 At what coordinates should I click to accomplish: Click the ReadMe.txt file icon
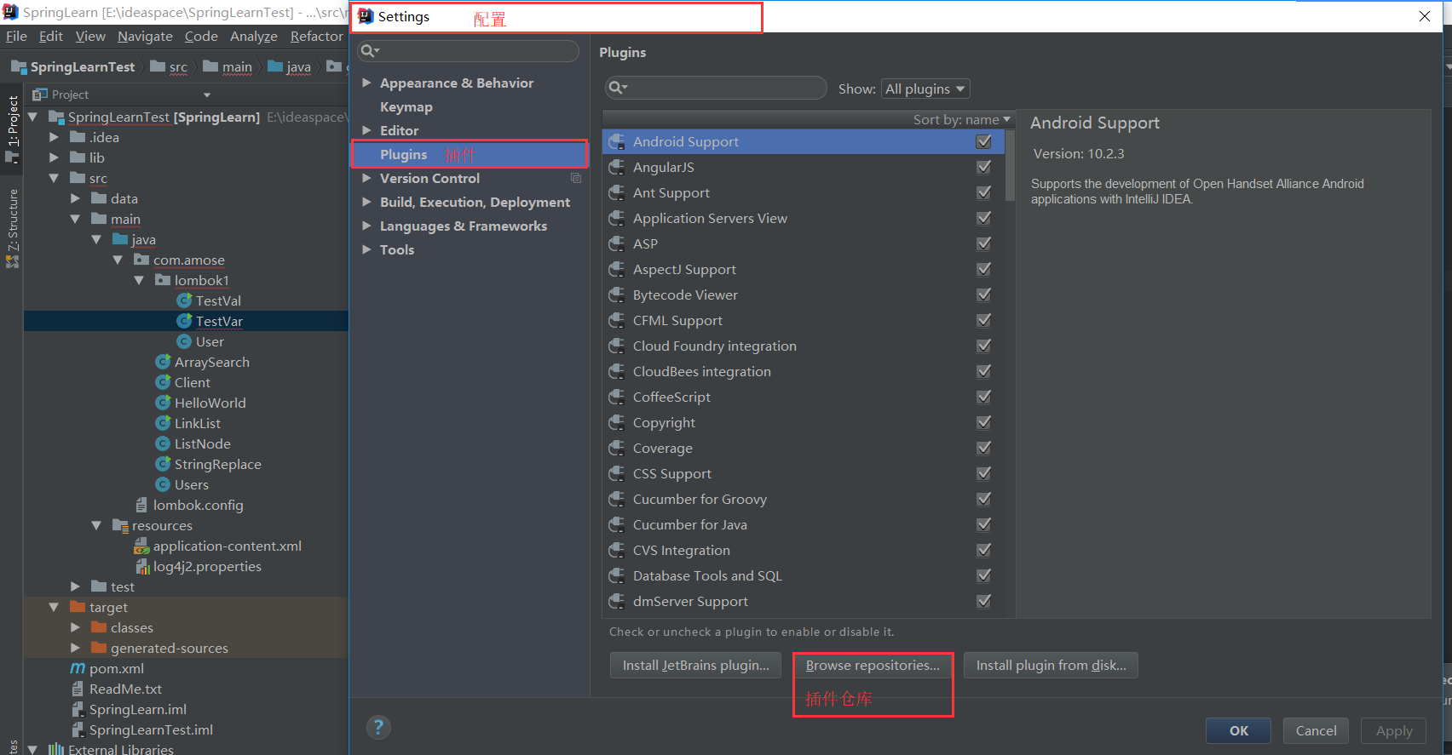[x=78, y=689]
